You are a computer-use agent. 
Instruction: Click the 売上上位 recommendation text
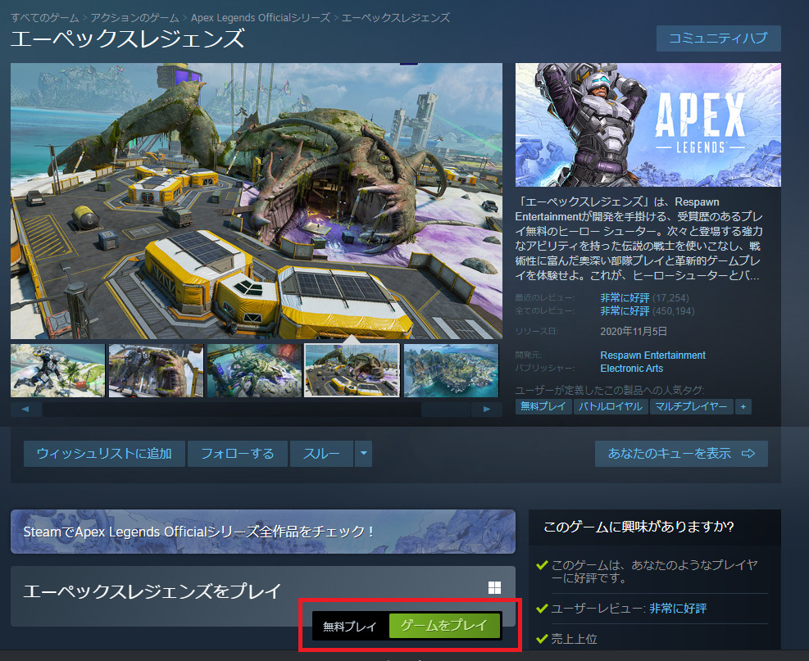point(574,640)
